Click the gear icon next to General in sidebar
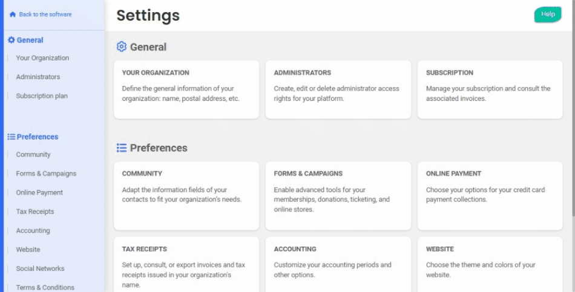This screenshot has height=292, width=575. (11, 40)
